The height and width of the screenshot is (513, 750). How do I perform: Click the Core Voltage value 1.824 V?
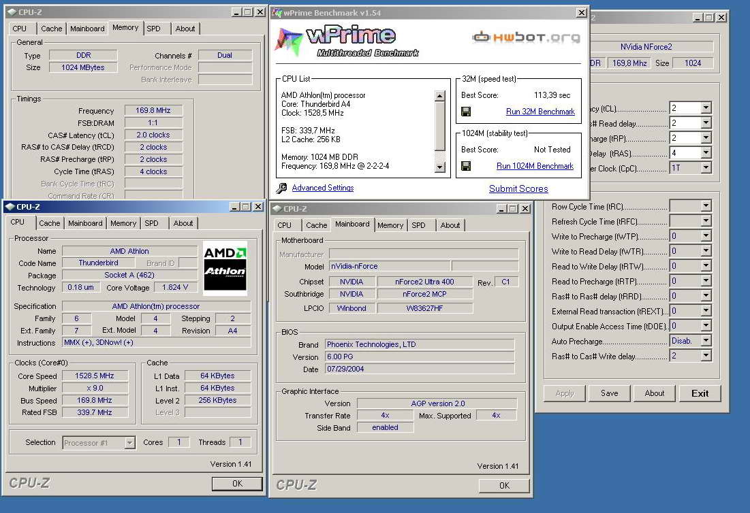pos(175,287)
